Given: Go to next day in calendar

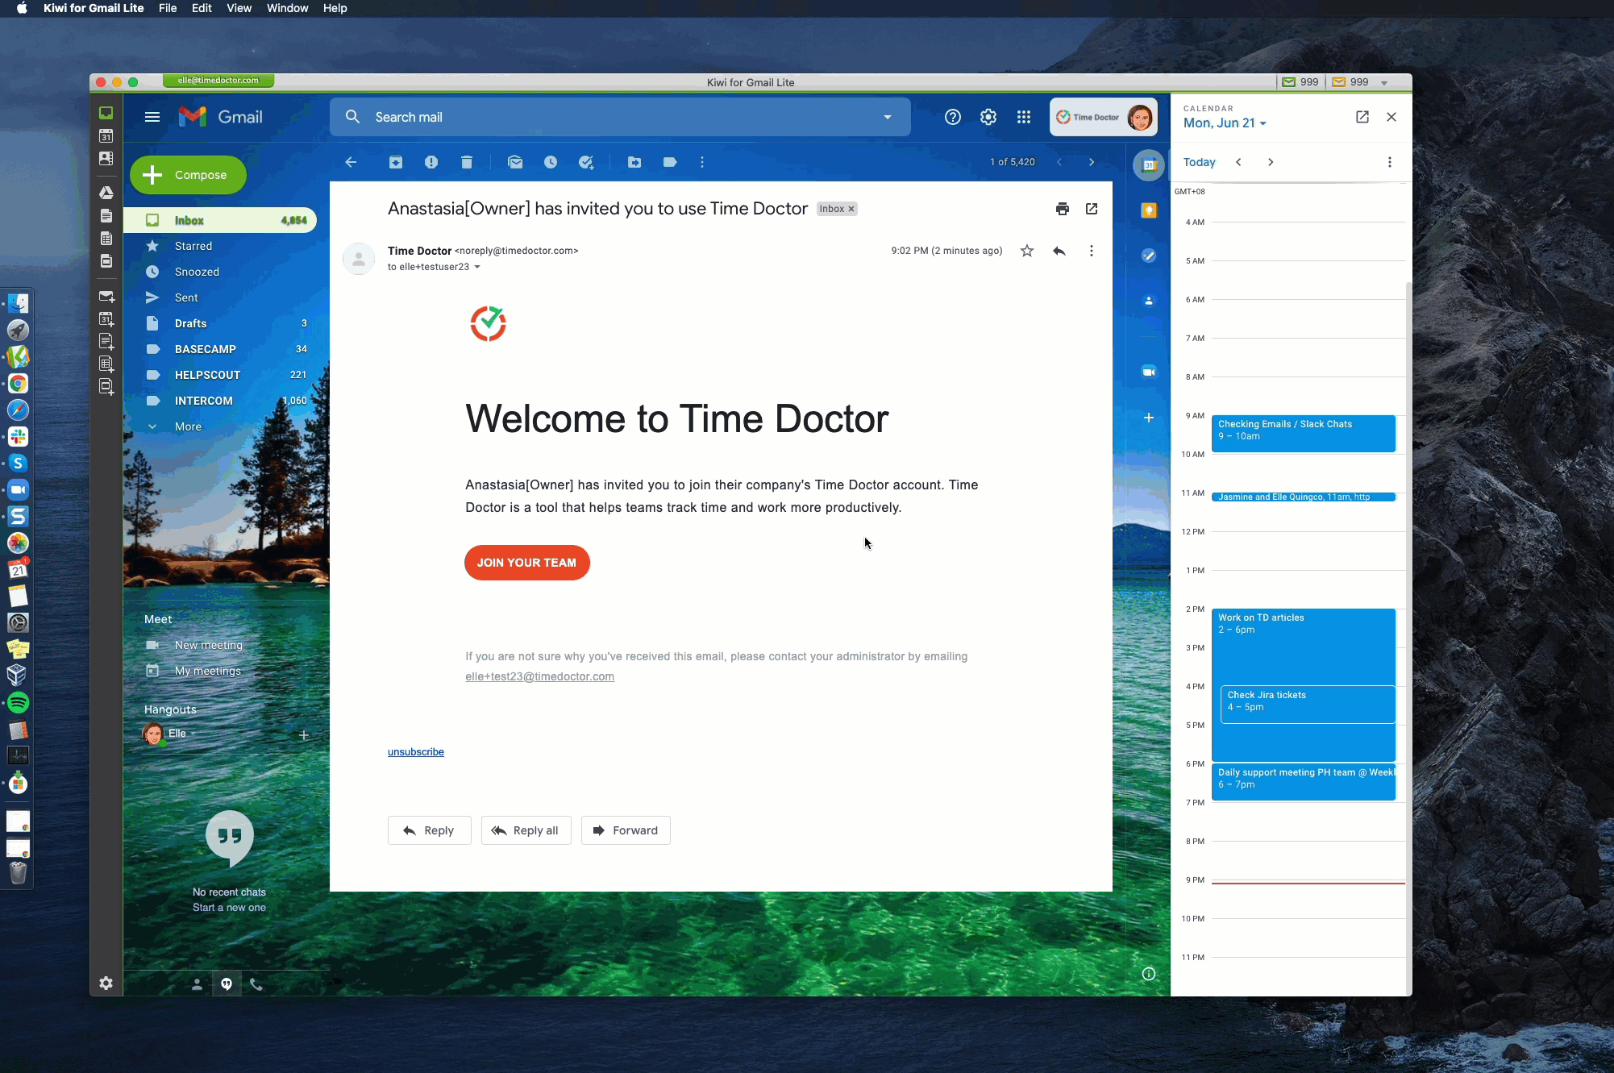Looking at the screenshot, I should point(1271,162).
